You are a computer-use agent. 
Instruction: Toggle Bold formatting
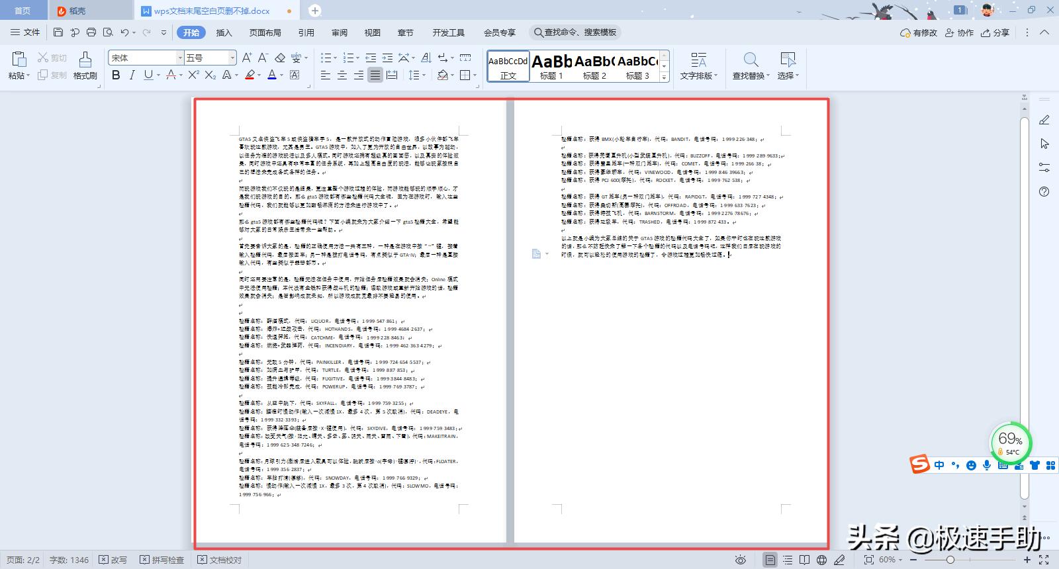pos(116,75)
